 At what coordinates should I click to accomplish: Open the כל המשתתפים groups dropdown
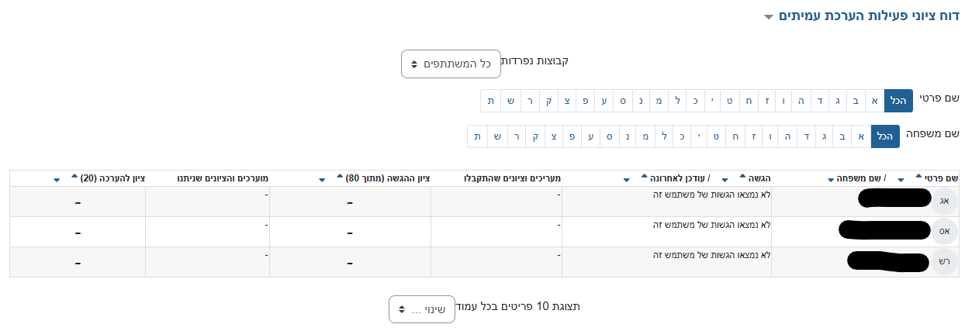[x=451, y=64]
